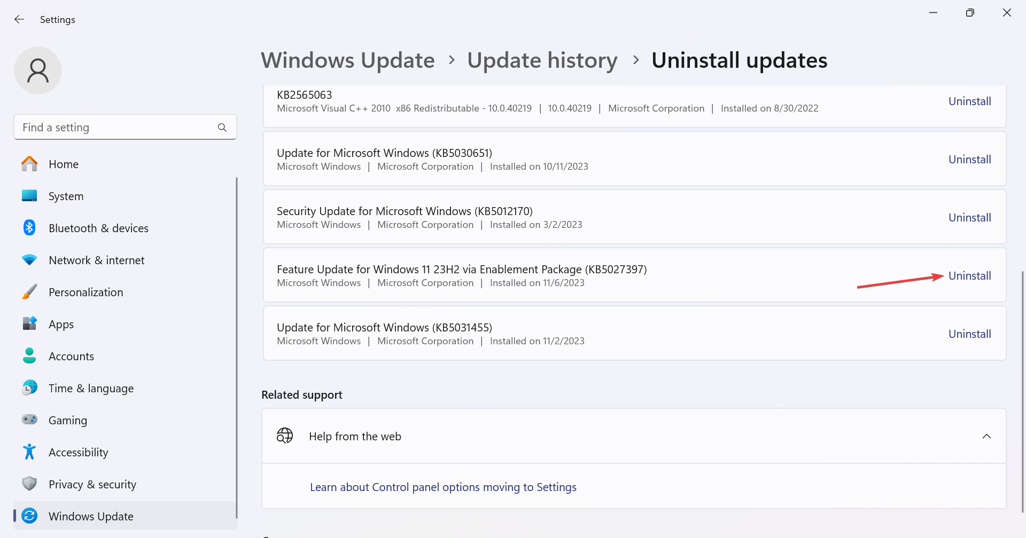Viewport: 1026px width, 538px height.
Task: Open Learn about Control panel options link
Action: (443, 487)
